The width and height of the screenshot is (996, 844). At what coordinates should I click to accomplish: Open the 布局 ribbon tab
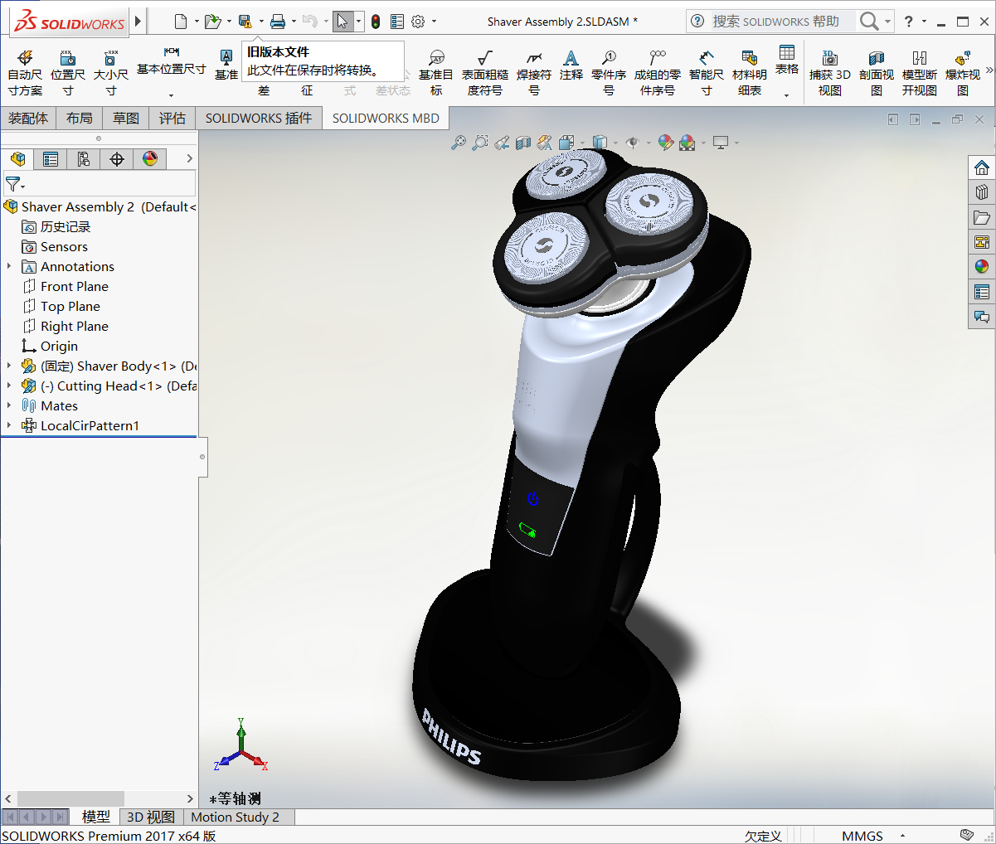tap(80, 119)
